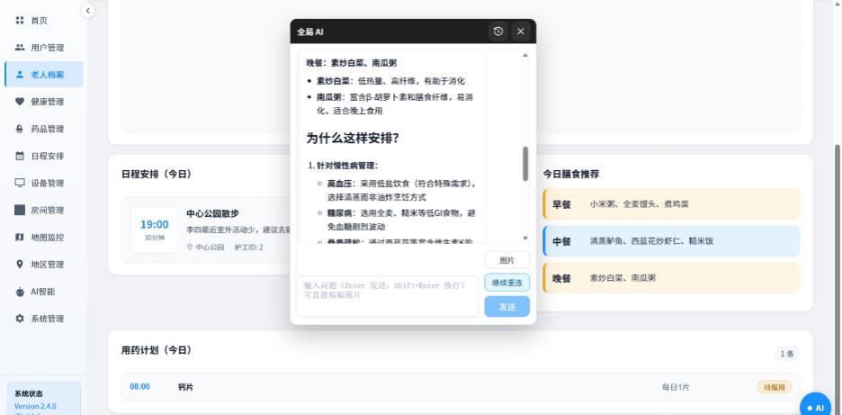This screenshot has width=842, height=415.
Task: Click the 每日1片 dosage text
Action: [676, 387]
